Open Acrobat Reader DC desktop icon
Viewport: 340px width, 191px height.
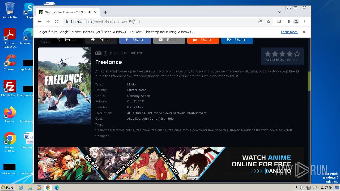(10, 38)
